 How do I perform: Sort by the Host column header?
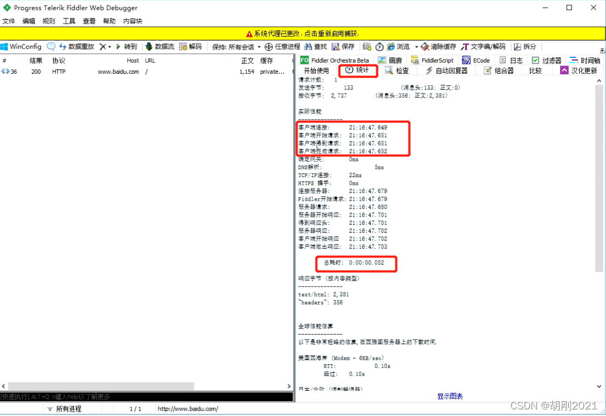132,61
